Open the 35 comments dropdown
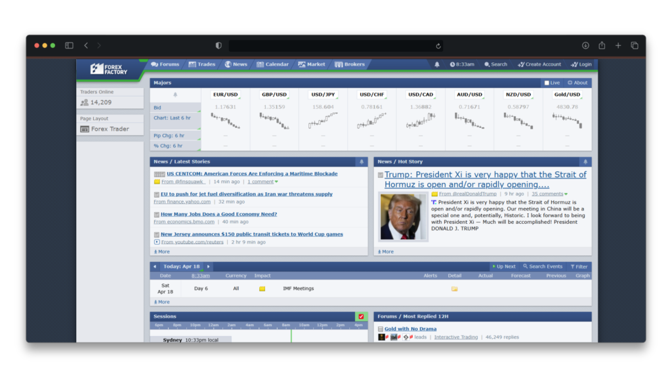This screenshot has height=378, width=672. click(549, 194)
